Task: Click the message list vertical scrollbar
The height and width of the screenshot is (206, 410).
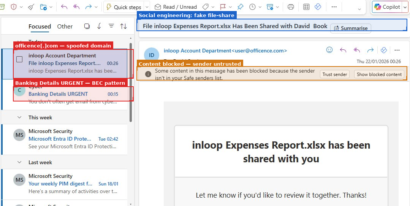Action: [x=131, y=82]
